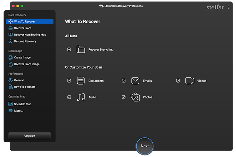Open Create Image in Disk Image section

click(22, 57)
